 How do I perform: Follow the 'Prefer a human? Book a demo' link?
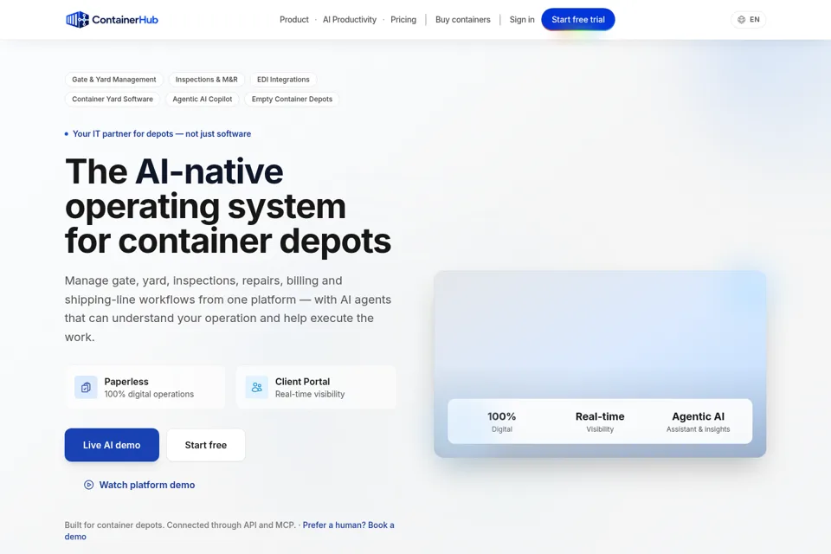point(348,525)
